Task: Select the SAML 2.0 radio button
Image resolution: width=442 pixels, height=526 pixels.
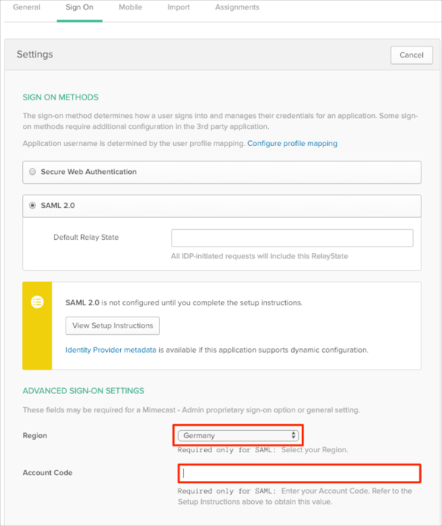Action: [x=32, y=206]
